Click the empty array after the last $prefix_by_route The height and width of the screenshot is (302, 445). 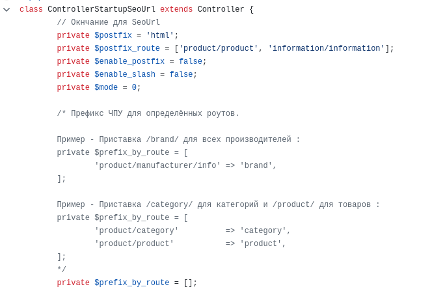(x=188, y=283)
